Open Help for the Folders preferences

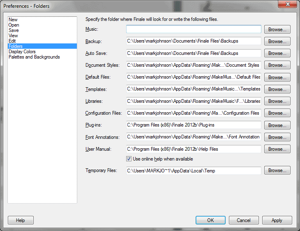click(x=21, y=220)
